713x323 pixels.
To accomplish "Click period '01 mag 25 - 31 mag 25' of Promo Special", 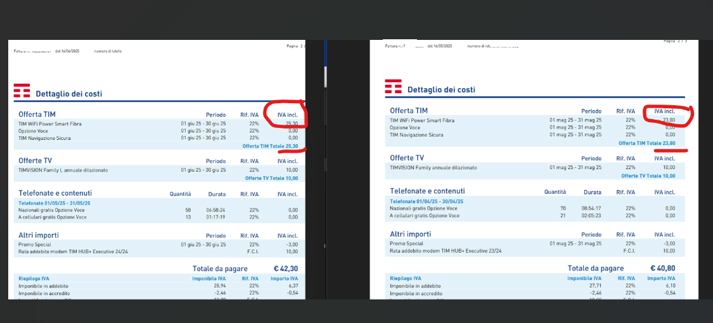I will point(575,243).
